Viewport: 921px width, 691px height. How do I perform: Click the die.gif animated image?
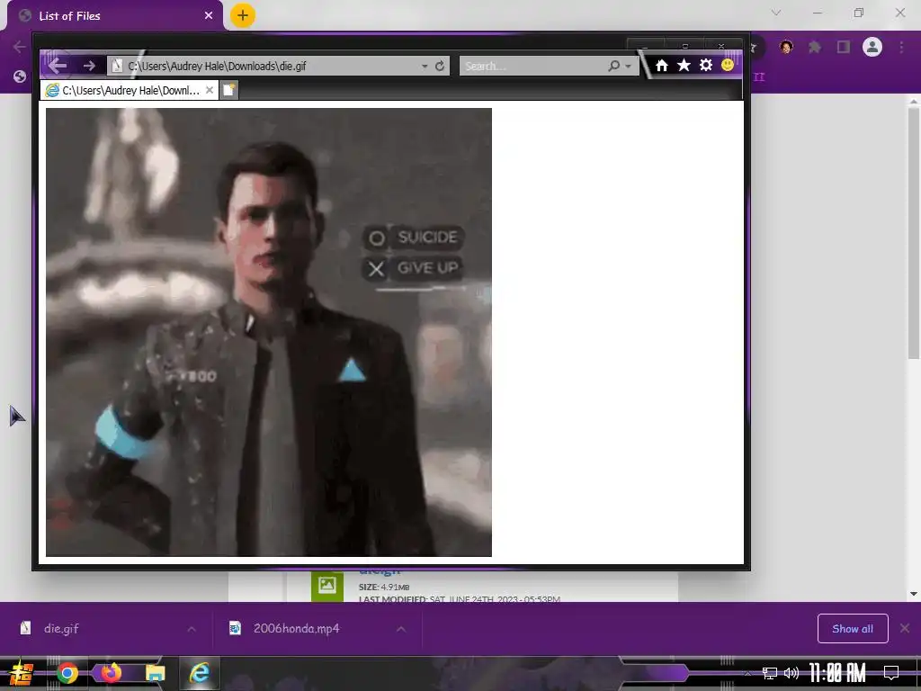[x=268, y=332]
